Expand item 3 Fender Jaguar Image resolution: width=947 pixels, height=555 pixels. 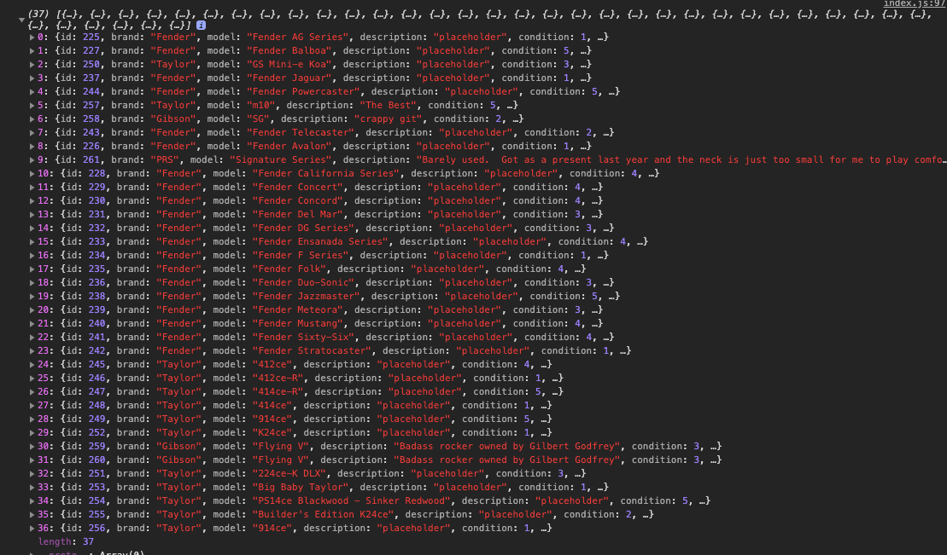click(32, 78)
